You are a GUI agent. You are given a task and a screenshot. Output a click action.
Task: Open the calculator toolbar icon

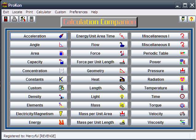32,19
